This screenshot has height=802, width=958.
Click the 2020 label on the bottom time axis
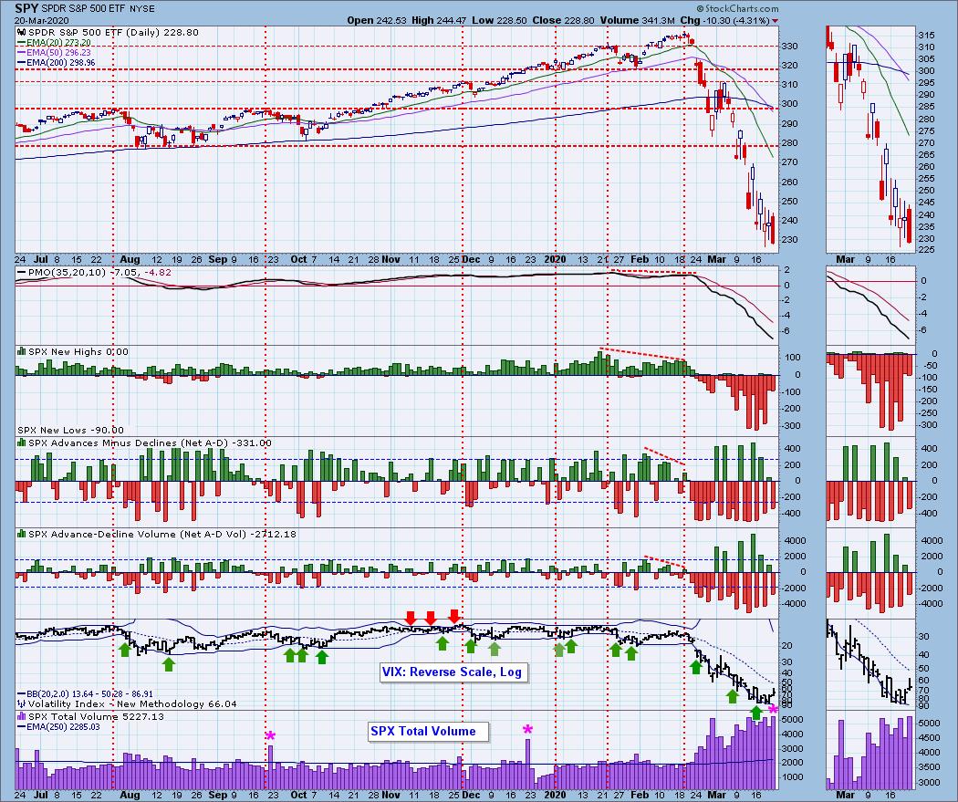click(556, 795)
